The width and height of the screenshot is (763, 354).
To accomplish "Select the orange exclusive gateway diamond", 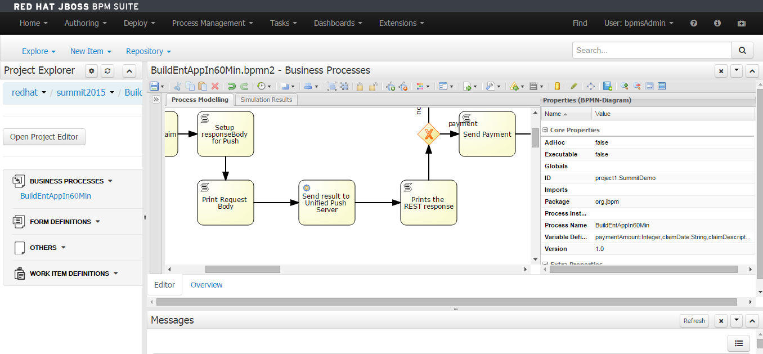I will coord(428,134).
